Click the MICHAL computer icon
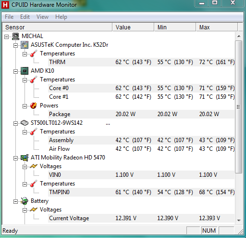 [x=16, y=36]
